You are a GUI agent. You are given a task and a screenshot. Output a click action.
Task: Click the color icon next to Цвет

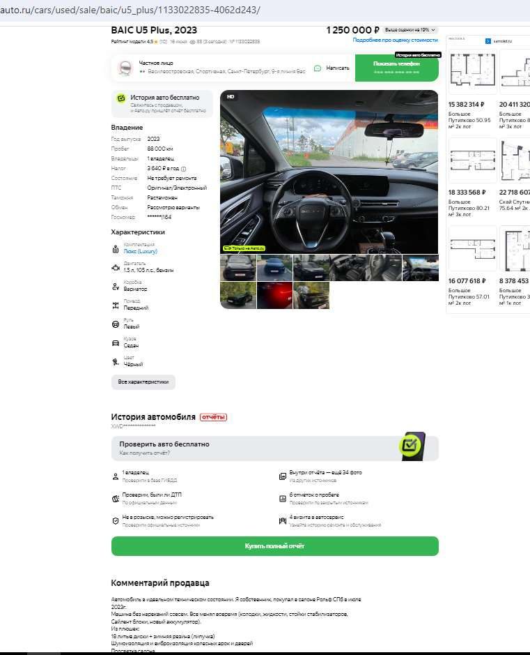coord(116,362)
